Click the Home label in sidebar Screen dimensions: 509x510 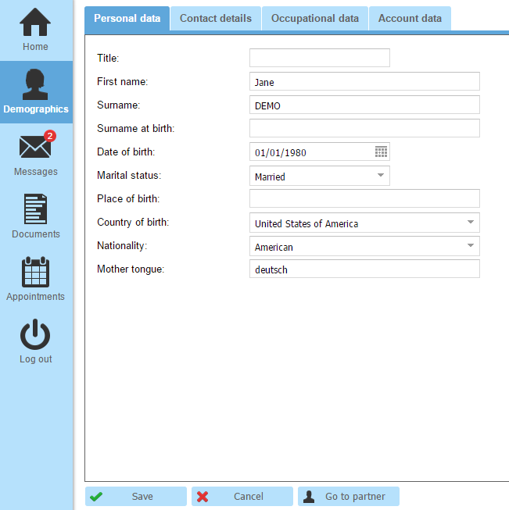[35, 47]
